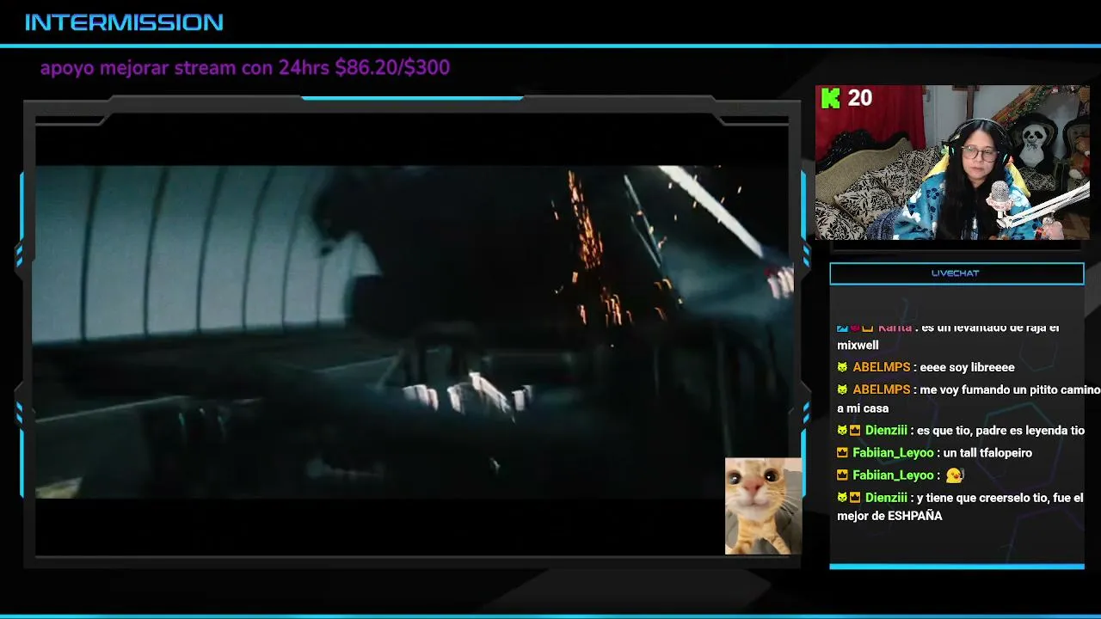Click the chat text "eeee soy libreeee"
The height and width of the screenshot is (619, 1101).
pos(967,367)
